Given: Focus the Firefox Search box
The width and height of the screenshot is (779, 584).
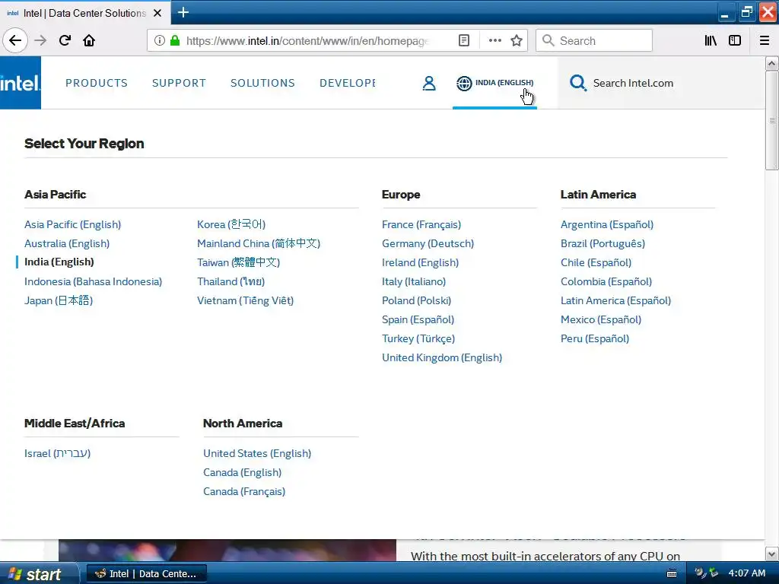Looking at the screenshot, I should tap(594, 41).
